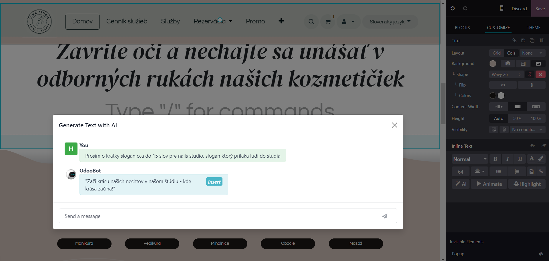Toggle Popup visibility eye icon
The image size is (549, 261).
coord(541,254)
